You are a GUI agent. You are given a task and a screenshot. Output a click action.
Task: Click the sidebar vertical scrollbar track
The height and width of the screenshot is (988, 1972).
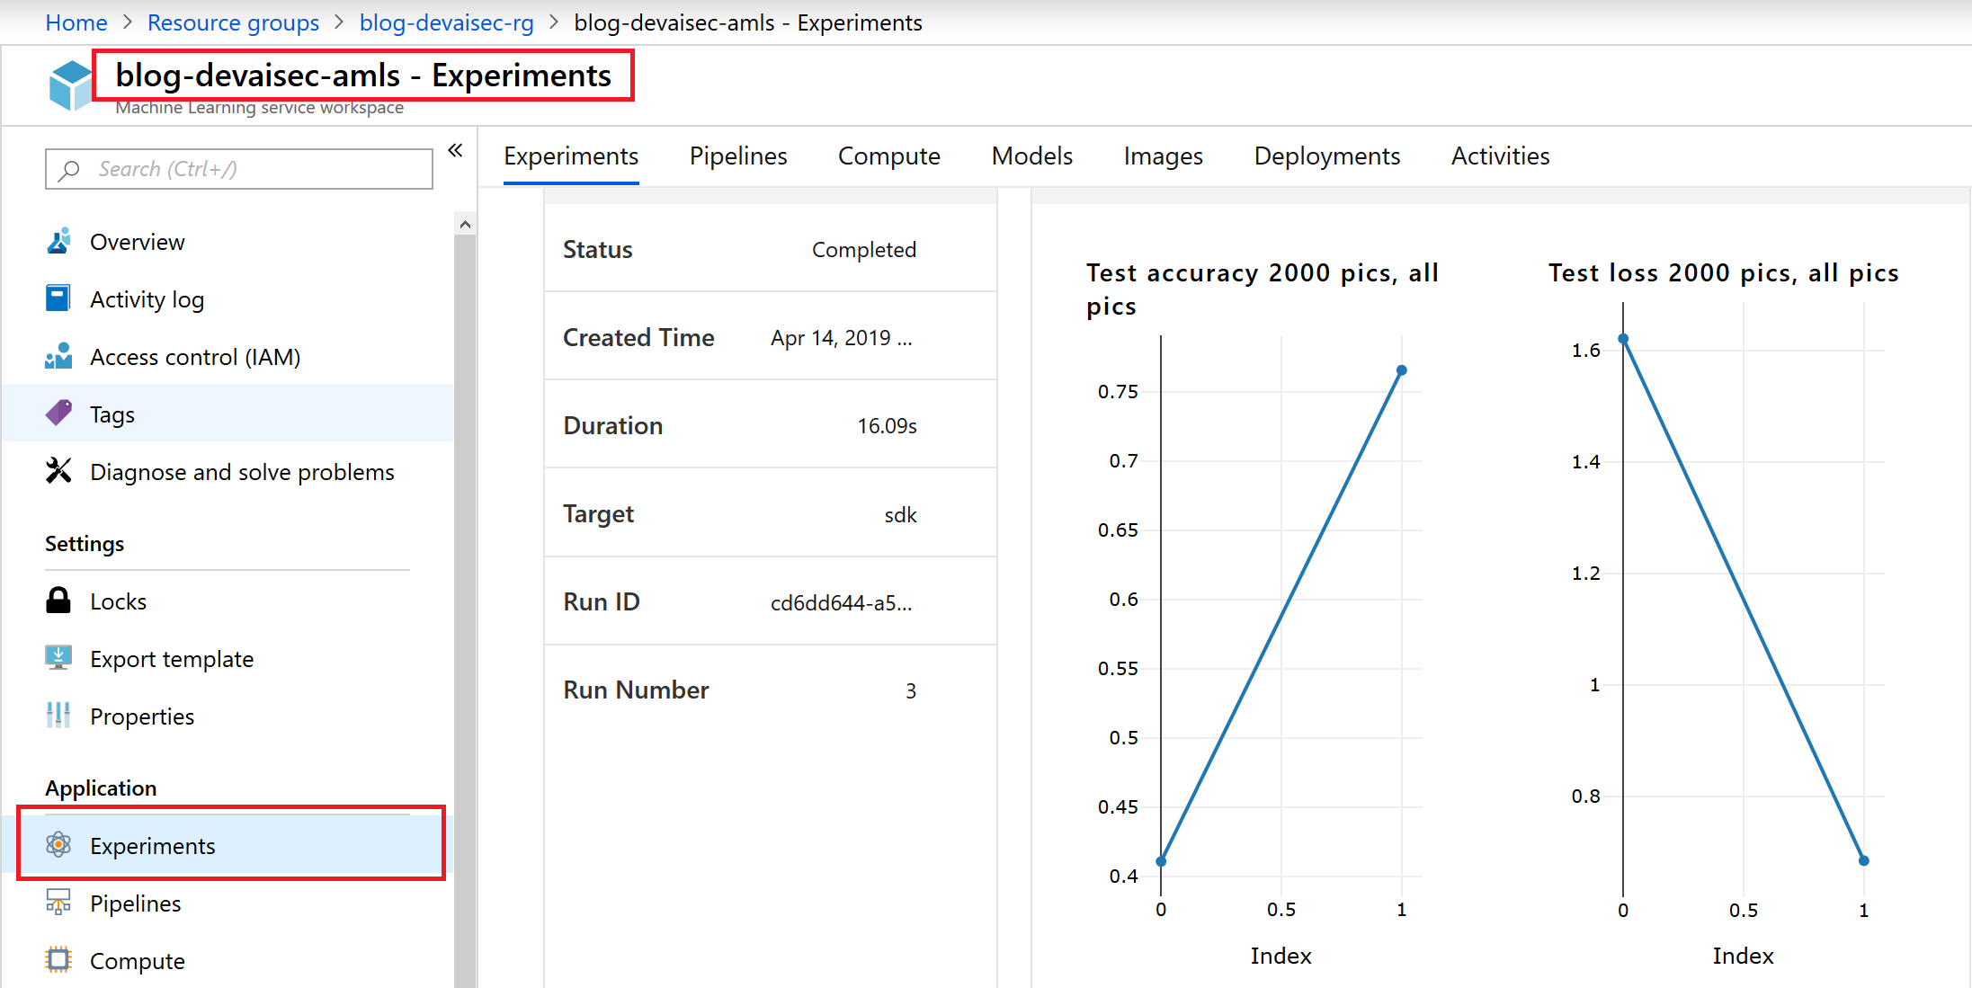point(465,611)
